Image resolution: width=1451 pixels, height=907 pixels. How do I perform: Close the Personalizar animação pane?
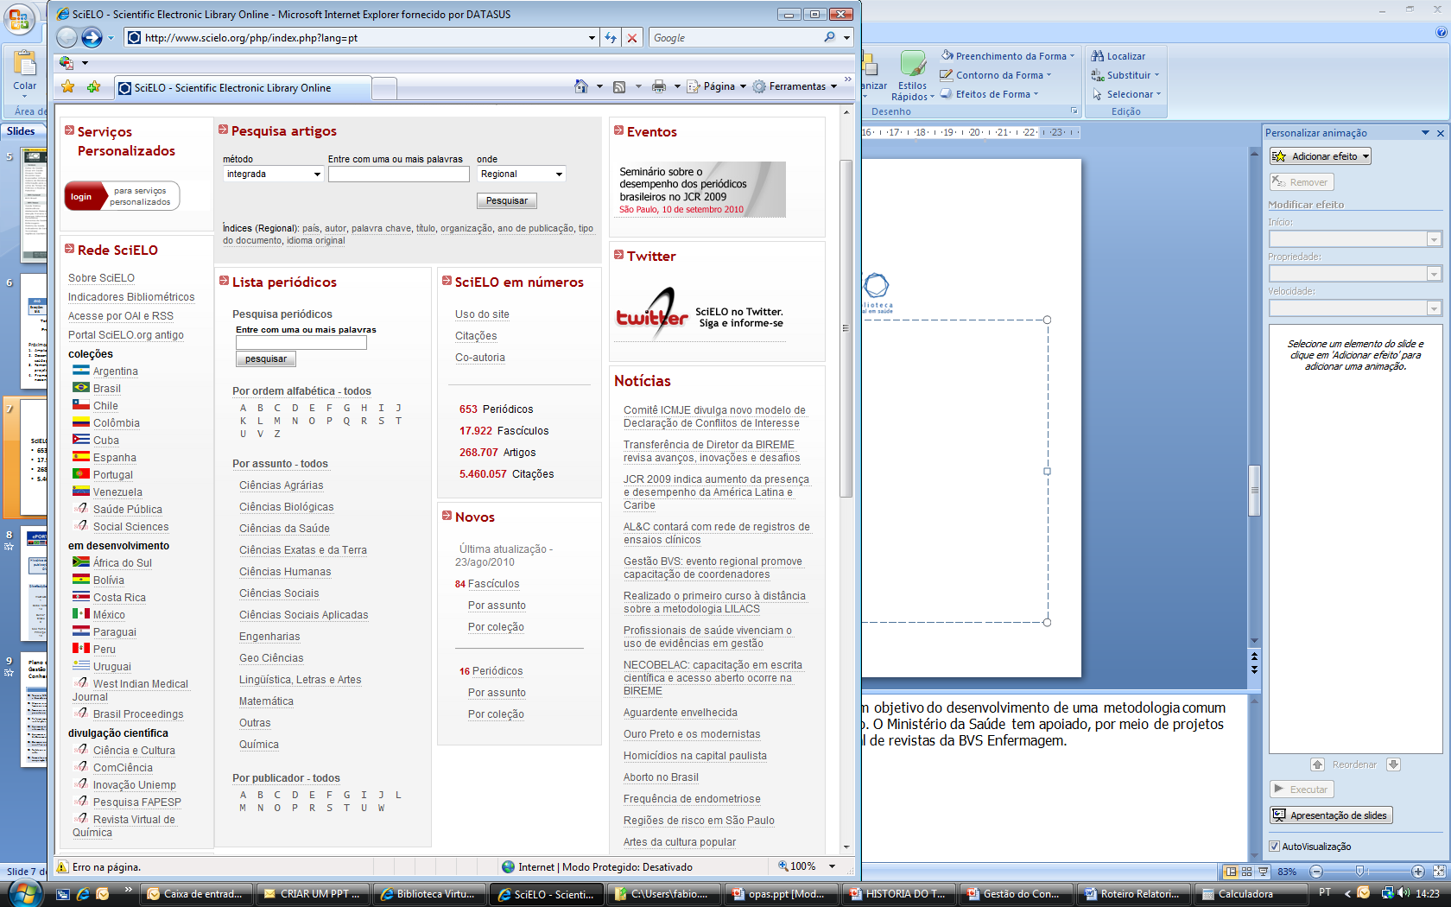pos(1441,133)
